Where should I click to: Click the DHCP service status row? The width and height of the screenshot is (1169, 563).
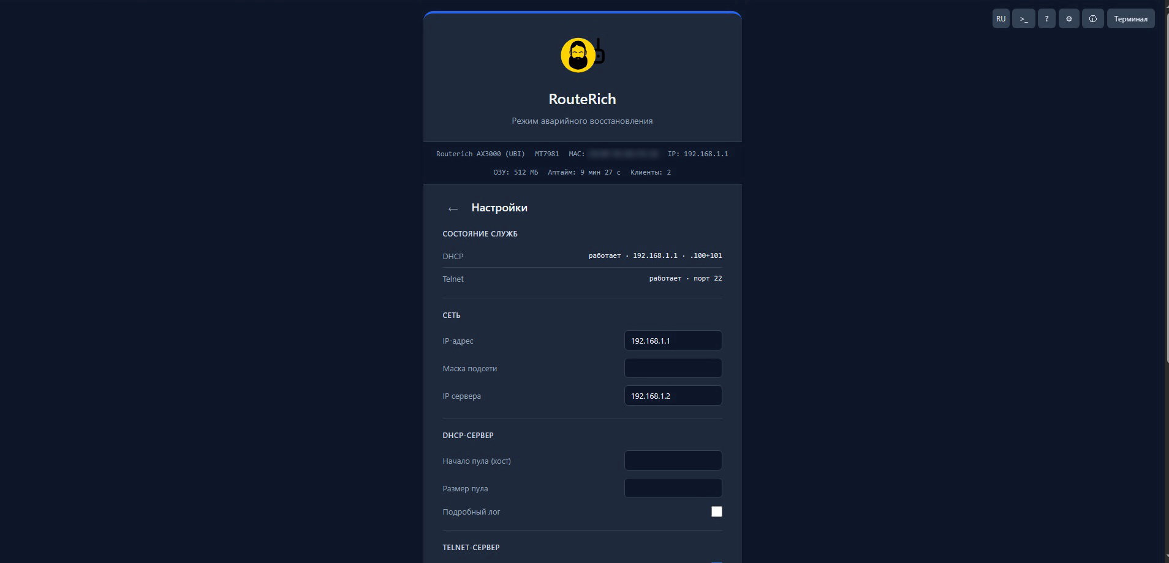tap(582, 256)
